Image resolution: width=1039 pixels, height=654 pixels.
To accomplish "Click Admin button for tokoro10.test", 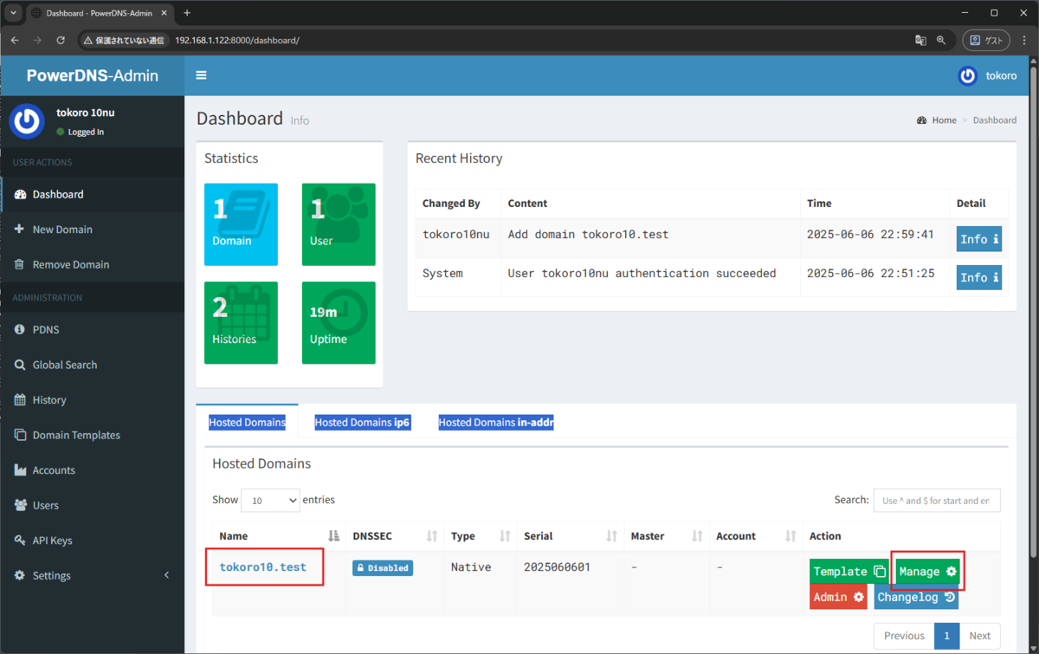I will (x=838, y=597).
